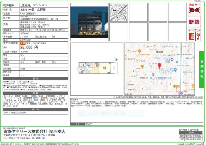Click the AD label in bottom bar
The height and width of the screenshot is (145, 206).
coord(77,124)
